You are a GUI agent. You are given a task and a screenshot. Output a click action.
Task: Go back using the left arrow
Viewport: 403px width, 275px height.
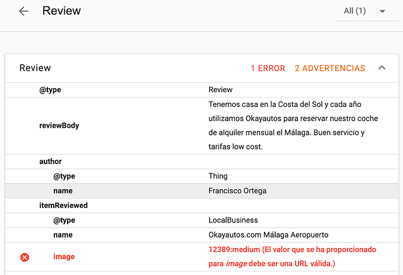(x=23, y=11)
